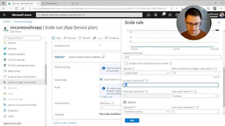Show info for Duration (minutes)

pos(147,81)
